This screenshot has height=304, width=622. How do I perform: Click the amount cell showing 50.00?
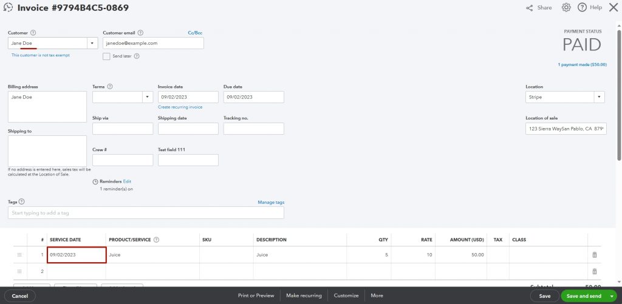pyautogui.click(x=461, y=255)
